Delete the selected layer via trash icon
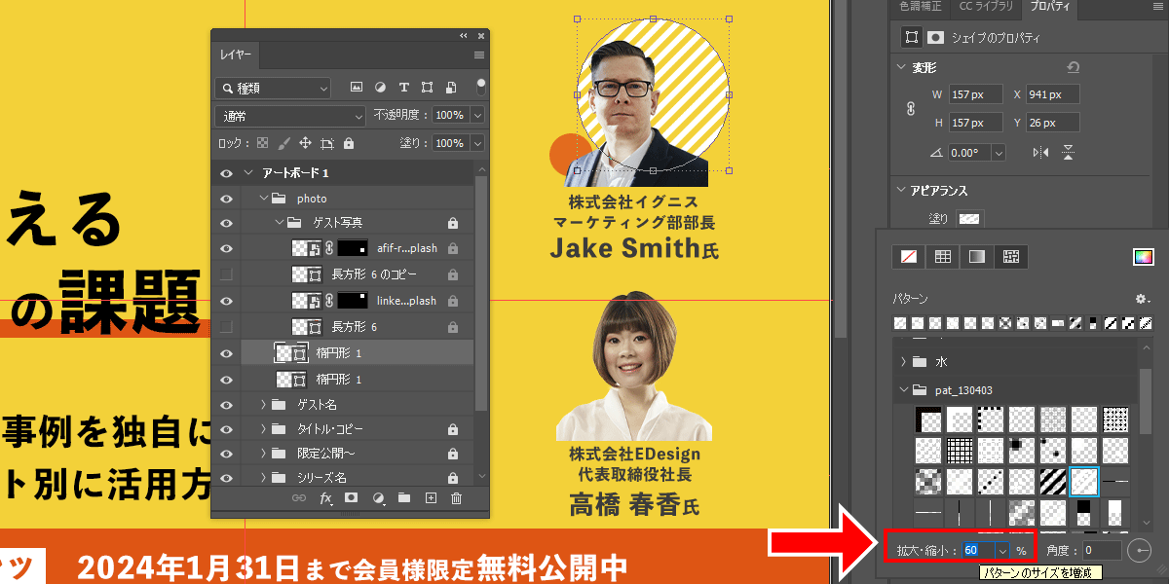The height and width of the screenshot is (584, 1169). point(456,498)
